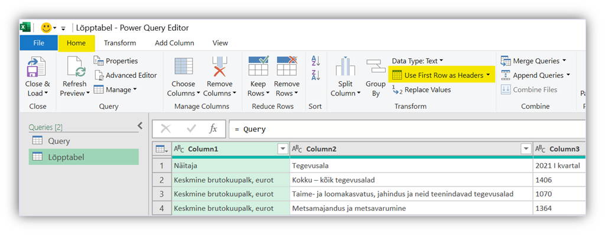Click the Choose Columns icon
This screenshot has height=235, width=605.
pyautogui.click(x=183, y=67)
